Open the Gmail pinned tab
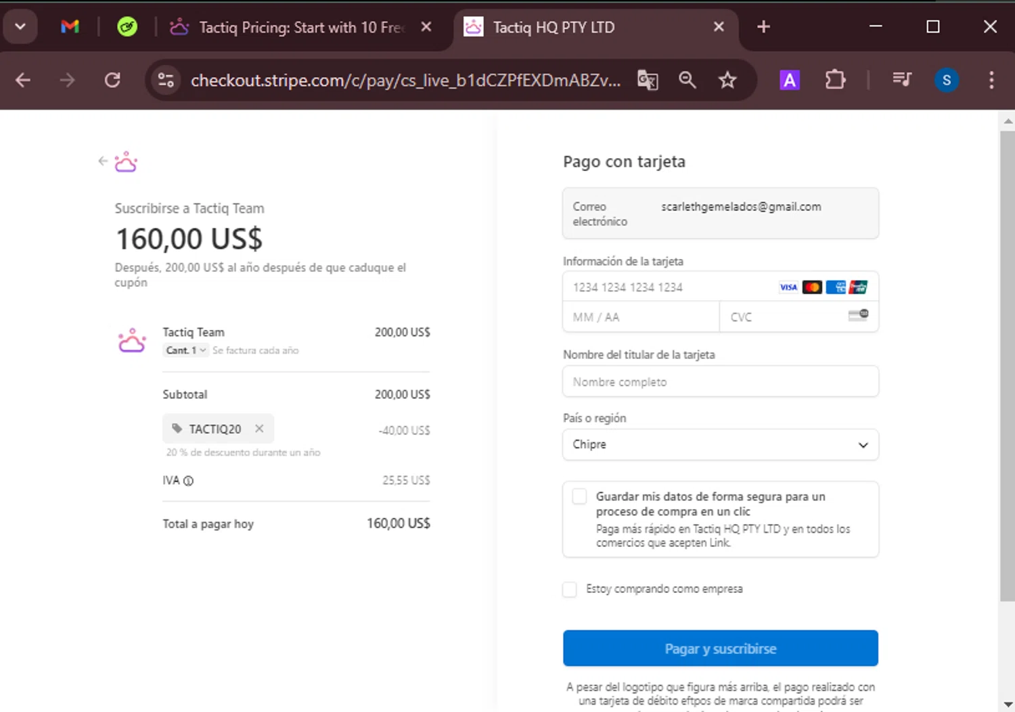 (70, 27)
